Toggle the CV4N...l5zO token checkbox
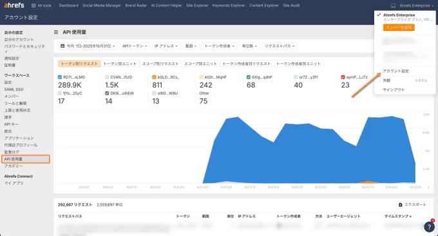The image size is (438, 236). pyautogui.click(x=107, y=77)
